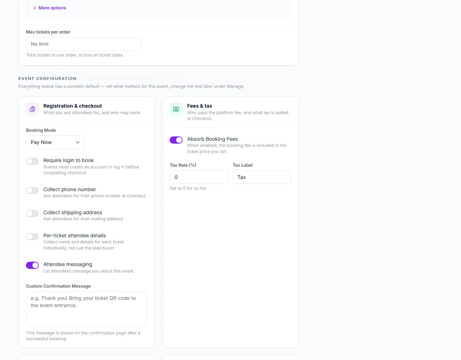Click the Fees & tax heading
The width and height of the screenshot is (461, 360).
200,106
